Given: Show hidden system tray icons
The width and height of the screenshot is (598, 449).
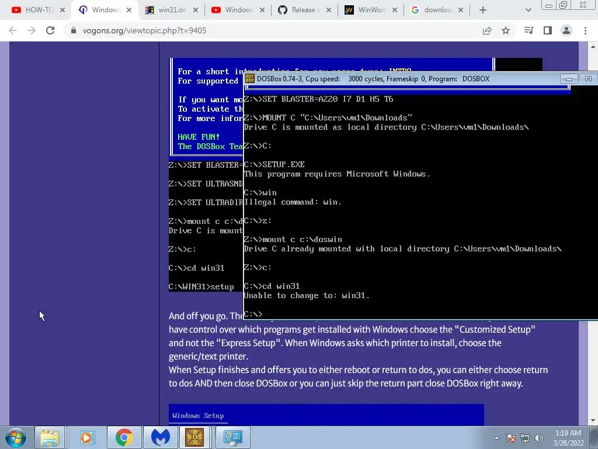Looking at the screenshot, I should click(496, 438).
